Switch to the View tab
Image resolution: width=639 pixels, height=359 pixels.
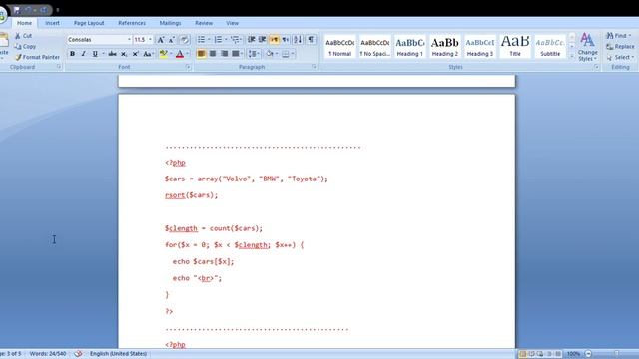coord(232,23)
